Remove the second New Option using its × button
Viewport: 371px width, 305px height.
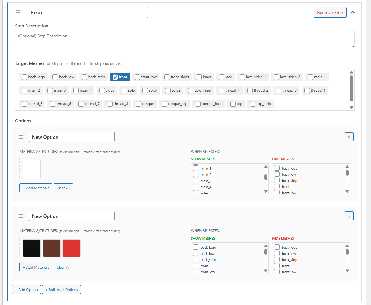point(349,216)
